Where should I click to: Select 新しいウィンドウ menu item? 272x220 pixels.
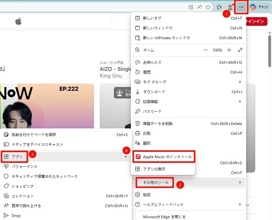[189, 28]
